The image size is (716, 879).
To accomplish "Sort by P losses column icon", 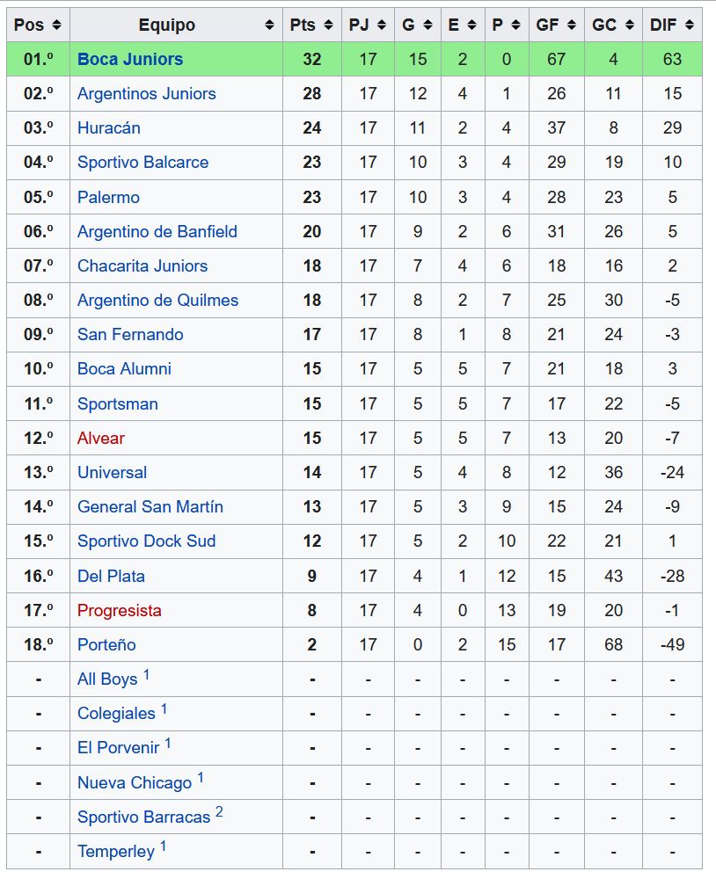I will tap(516, 25).
